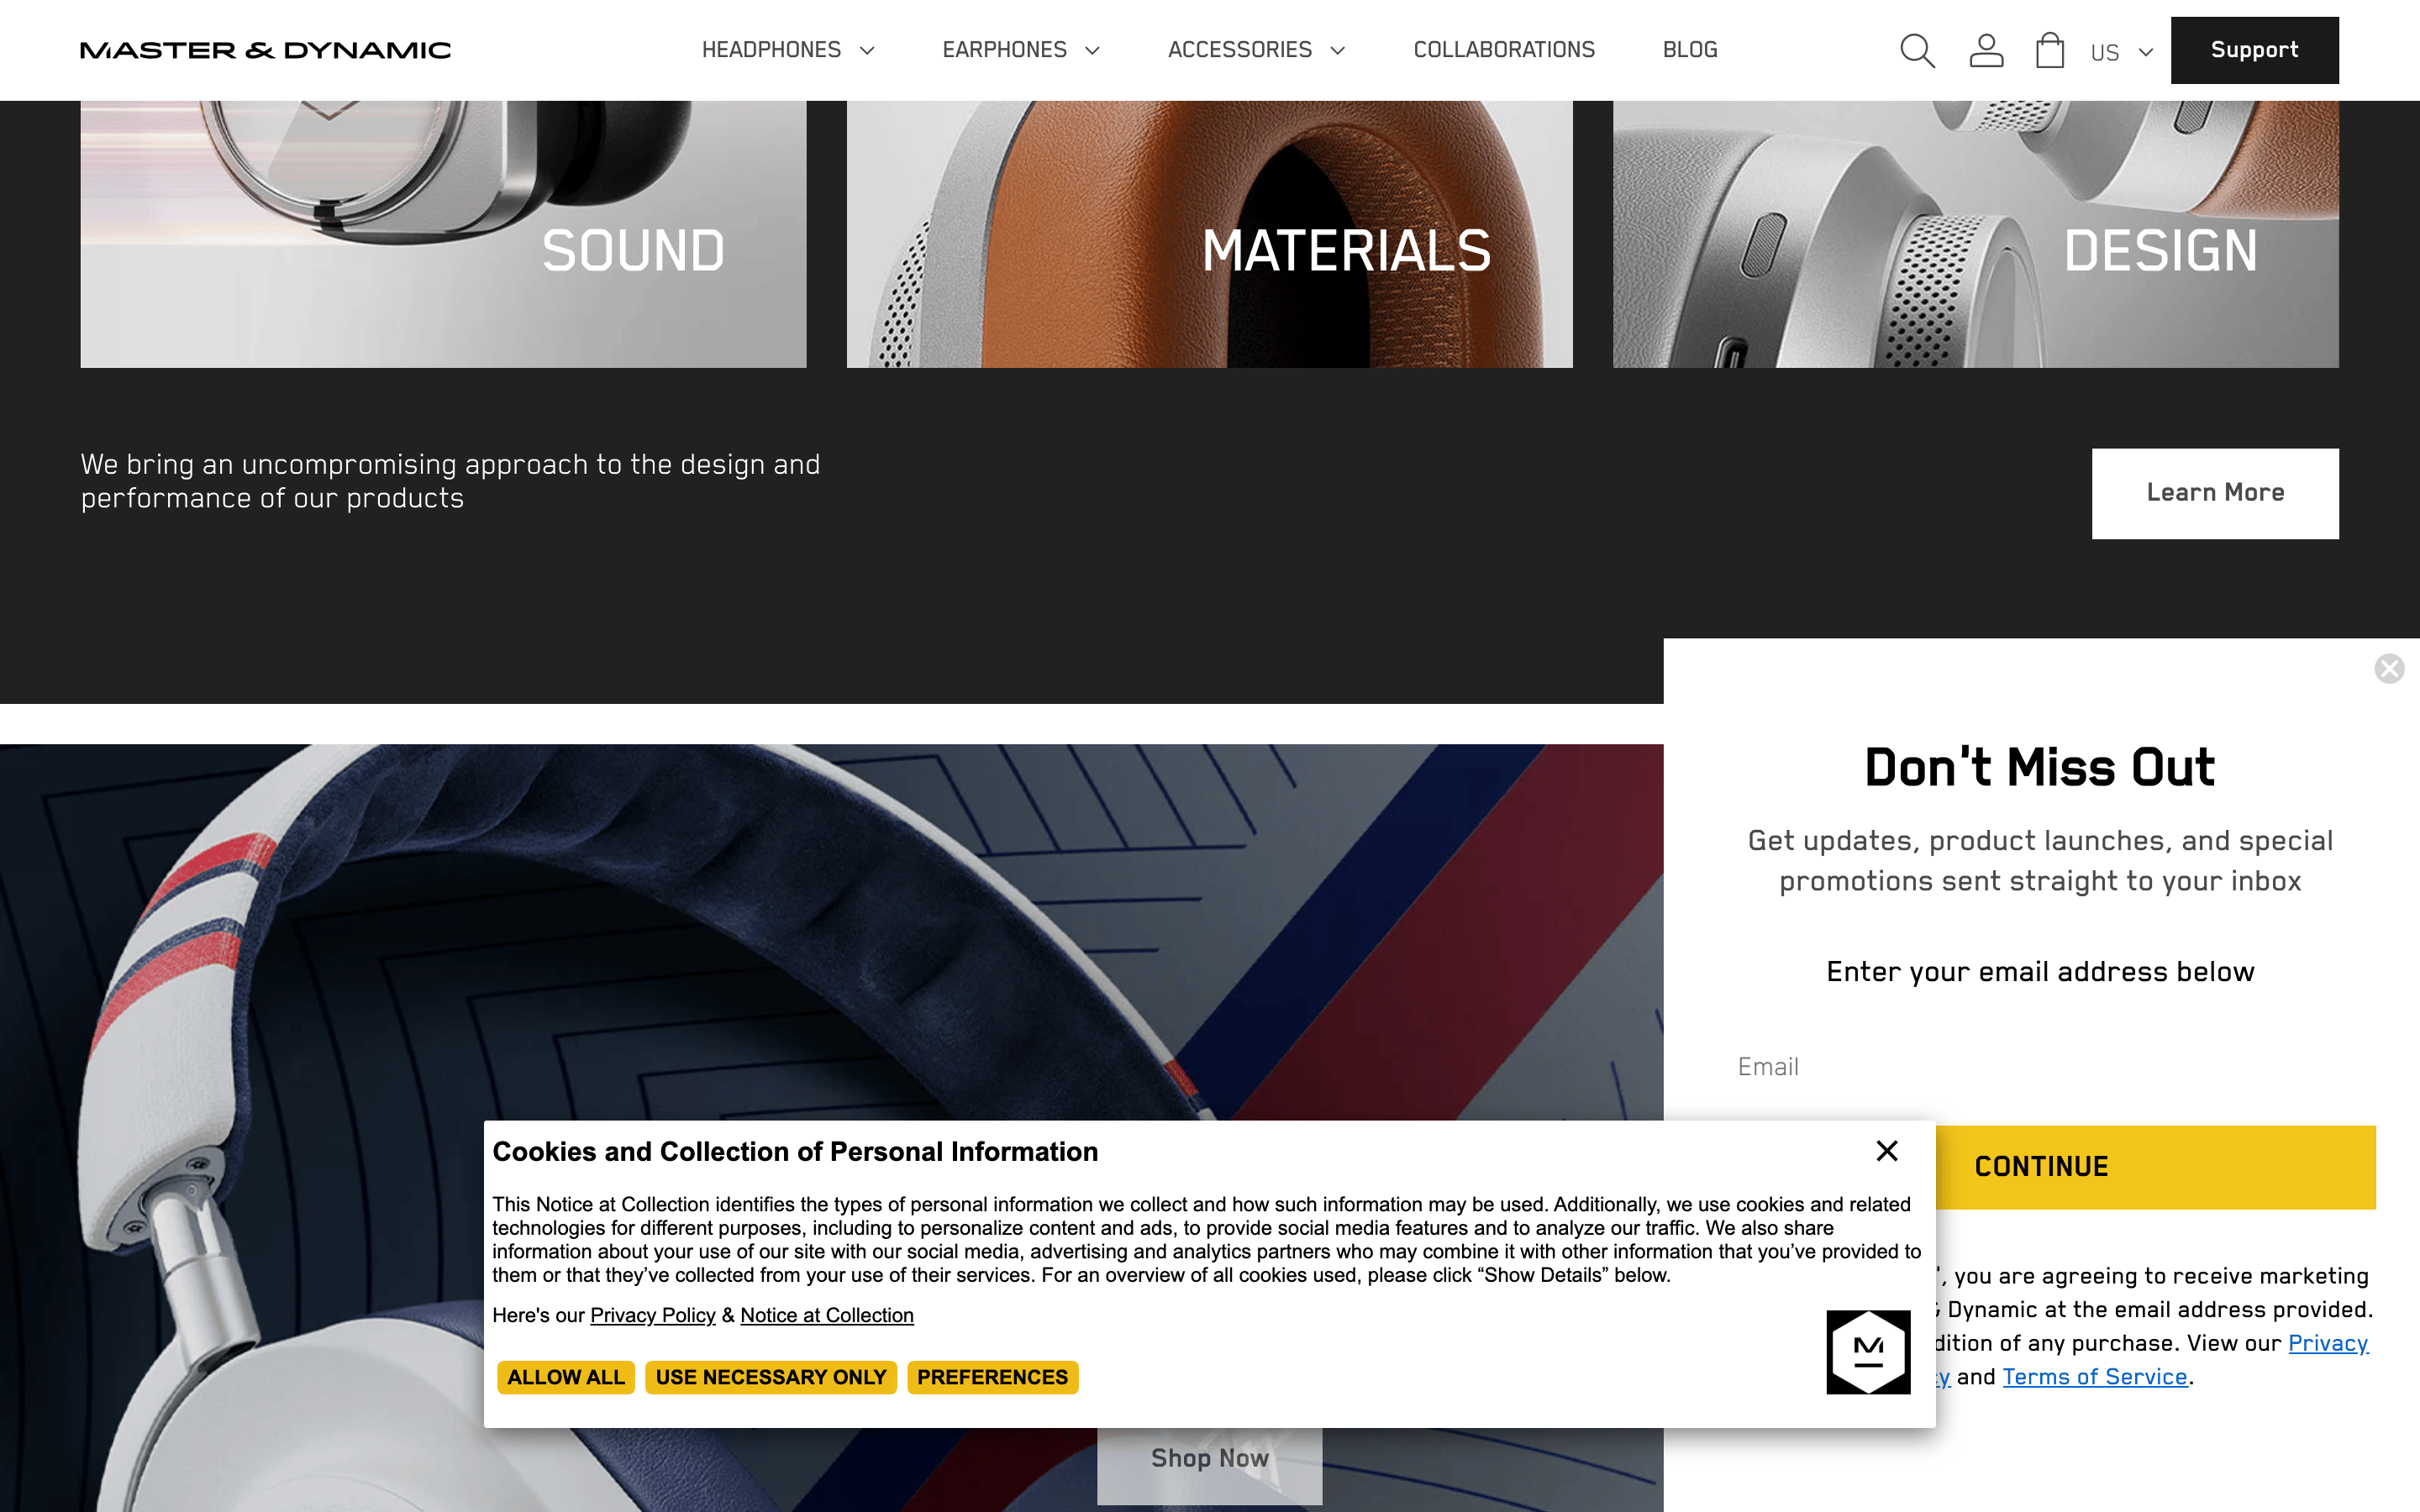Close the cookie notice with X
Image resolution: width=2420 pixels, height=1512 pixels.
pos(1887,1151)
